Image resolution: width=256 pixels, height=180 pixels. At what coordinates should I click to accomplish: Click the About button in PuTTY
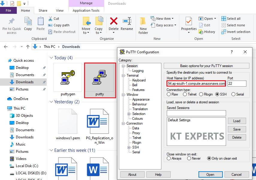pyautogui.click(x=132, y=174)
